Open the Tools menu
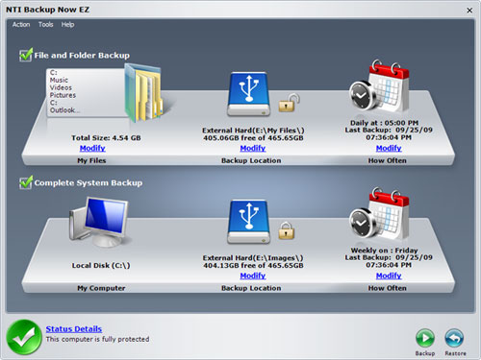The width and height of the screenshot is (481, 360). [45, 25]
